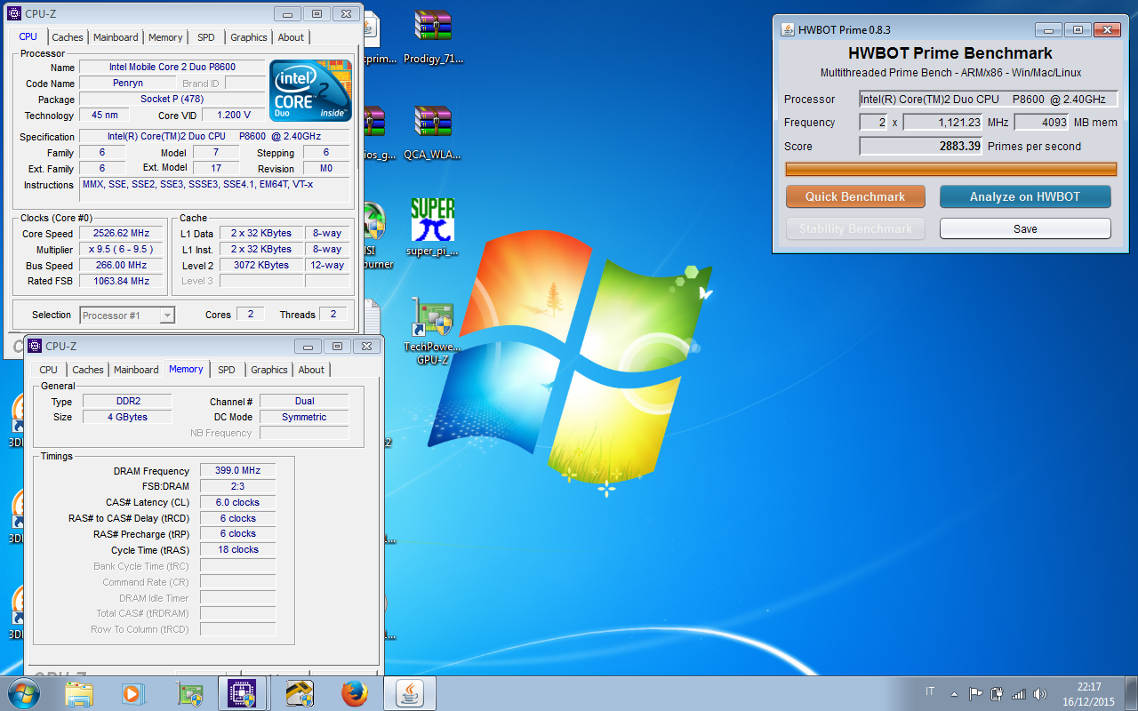Click the 2526.62 MHz core speed value

click(x=120, y=233)
